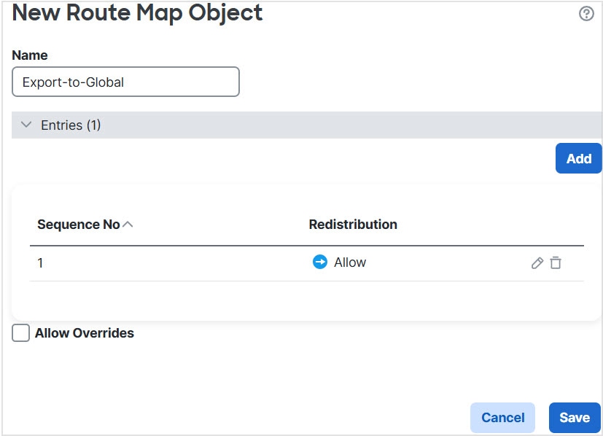Open the help question mark icon
Screen dimensions: 603x436
coord(586,14)
